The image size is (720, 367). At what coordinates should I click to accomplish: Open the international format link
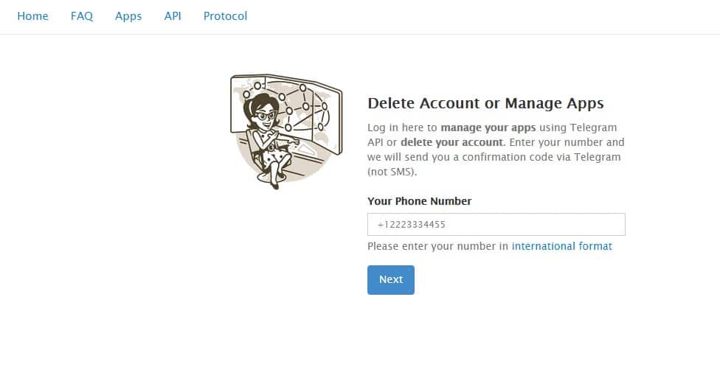pyautogui.click(x=561, y=246)
